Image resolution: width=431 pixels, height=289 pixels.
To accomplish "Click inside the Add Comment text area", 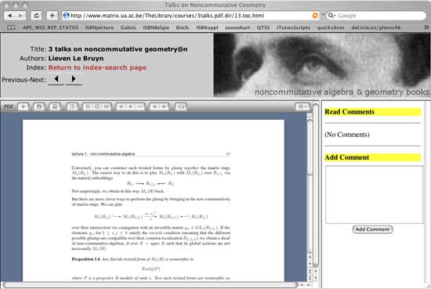I will (374, 195).
